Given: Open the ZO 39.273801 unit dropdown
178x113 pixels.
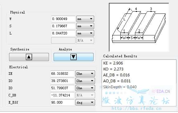Looking at the screenshot, I should tap(85, 81).
